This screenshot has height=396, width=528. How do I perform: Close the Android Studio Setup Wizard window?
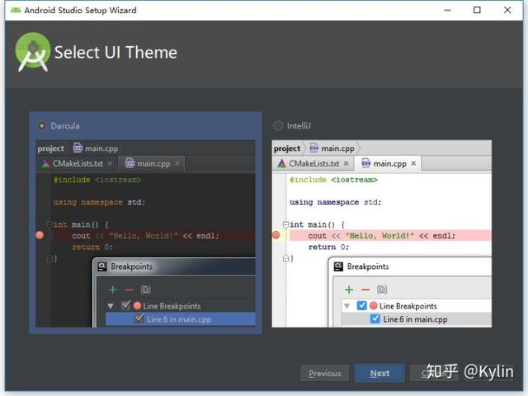(507, 10)
